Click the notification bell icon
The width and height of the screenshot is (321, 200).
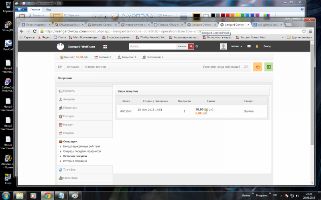[256, 46]
